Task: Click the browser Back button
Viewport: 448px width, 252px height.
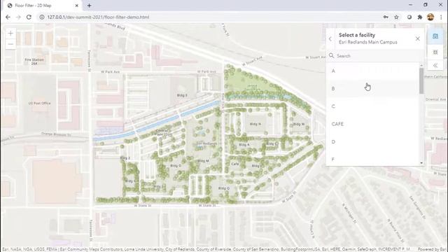Action: click(8, 17)
